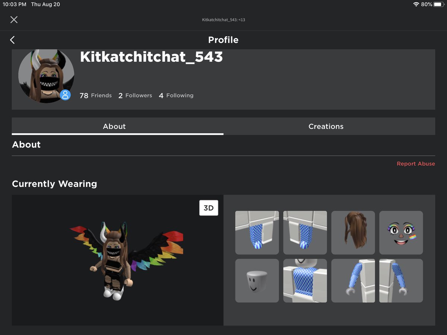Tap the 'Profile' page title

pos(223,40)
